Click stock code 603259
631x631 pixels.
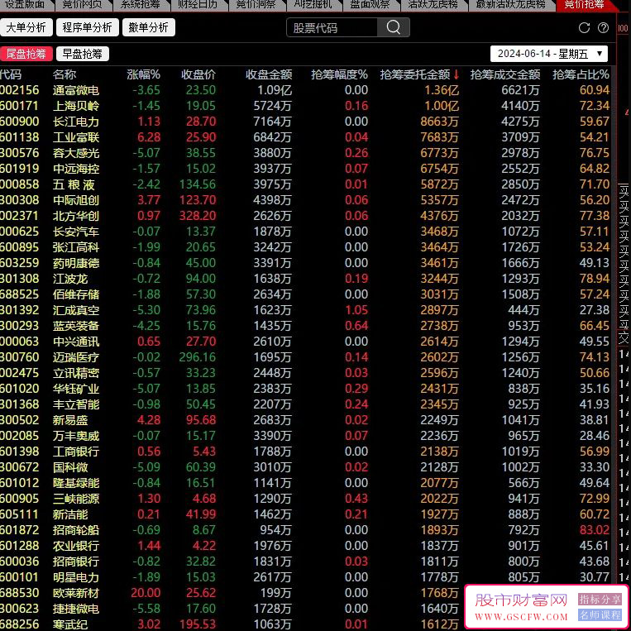tap(20, 263)
